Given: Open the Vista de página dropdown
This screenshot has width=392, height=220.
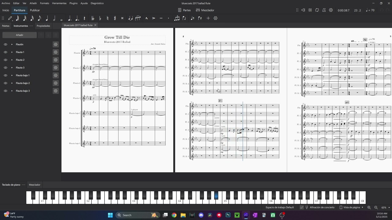Looking at the screenshot, I should point(351,207).
